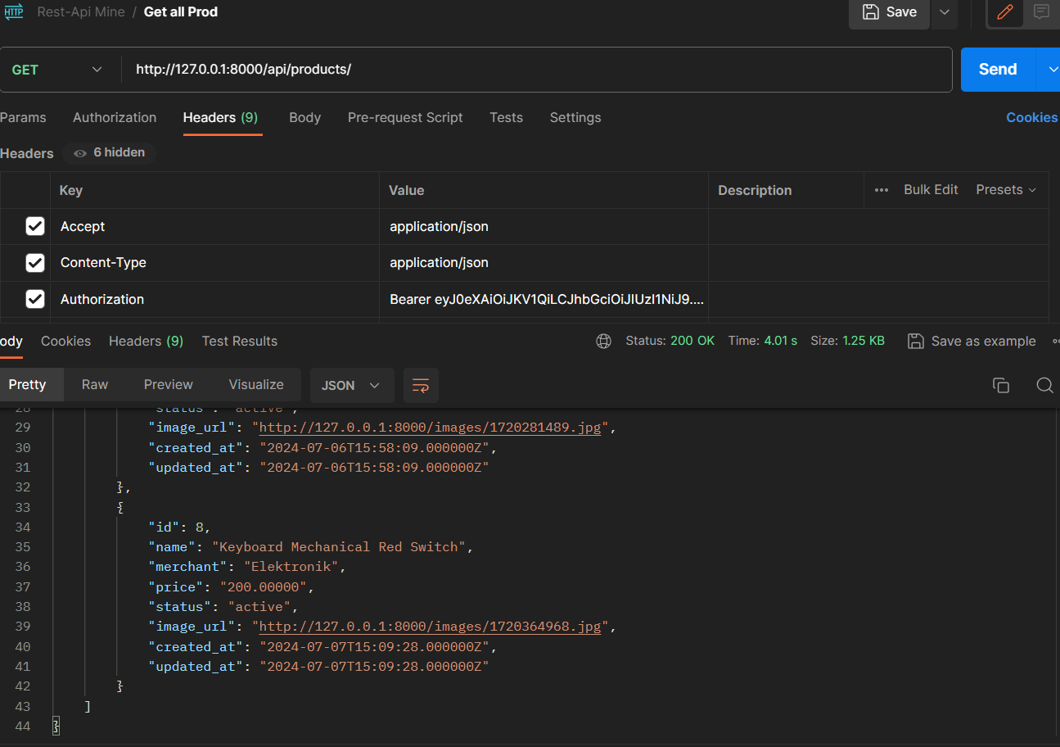Viewport: 1060px width, 747px height.
Task: Click the Accept value application/json cell
Action: click(544, 227)
